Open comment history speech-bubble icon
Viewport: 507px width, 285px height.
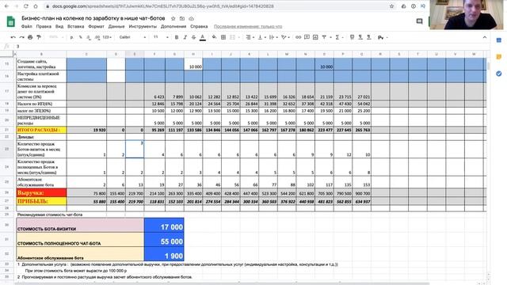[419, 21]
